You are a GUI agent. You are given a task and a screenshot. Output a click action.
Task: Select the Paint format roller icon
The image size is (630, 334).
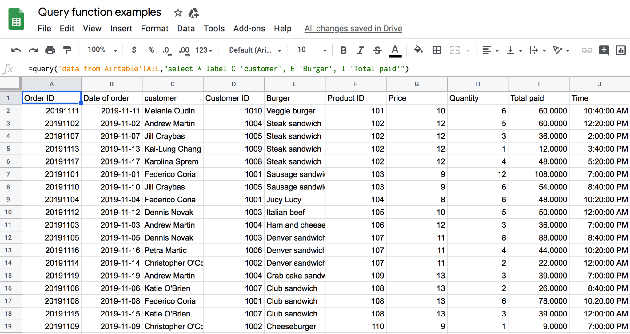[67, 50]
